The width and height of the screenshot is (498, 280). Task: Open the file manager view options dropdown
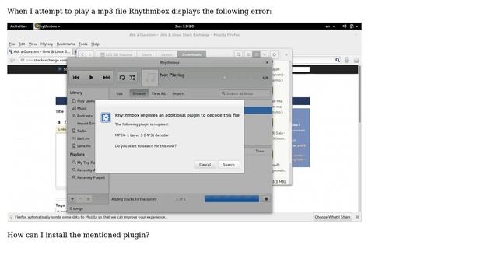[x=265, y=54]
